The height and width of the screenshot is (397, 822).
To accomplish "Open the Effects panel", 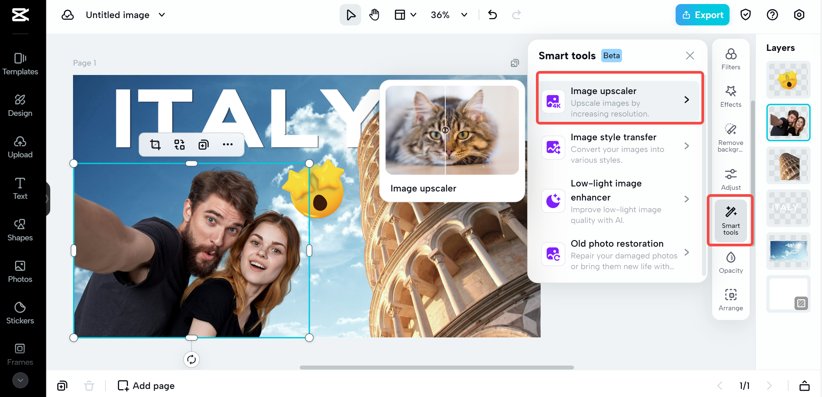I will click(731, 96).
